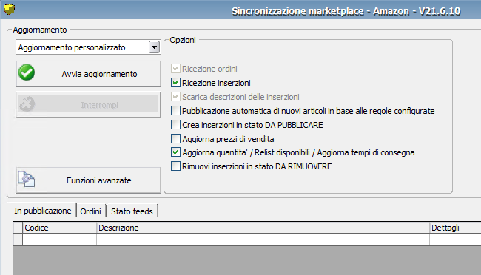
Task: Click the Dettagli column header
Action: point(455,228)
